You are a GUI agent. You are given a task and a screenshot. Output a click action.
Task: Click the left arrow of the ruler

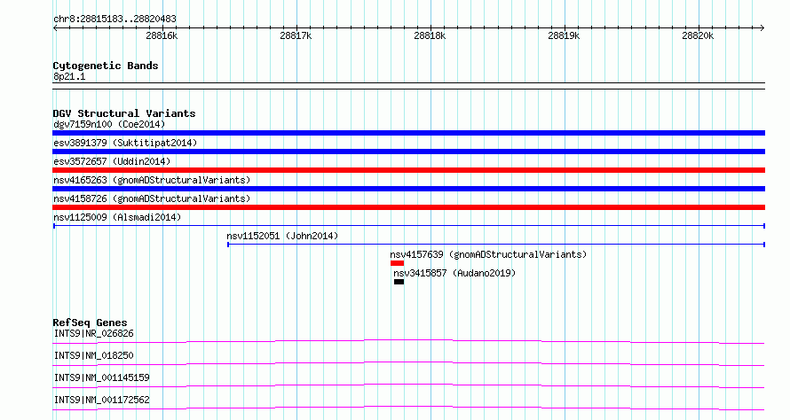click(55, 27)
